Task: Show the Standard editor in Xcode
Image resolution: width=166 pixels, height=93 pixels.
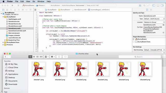Action: [x=140, y=5]
